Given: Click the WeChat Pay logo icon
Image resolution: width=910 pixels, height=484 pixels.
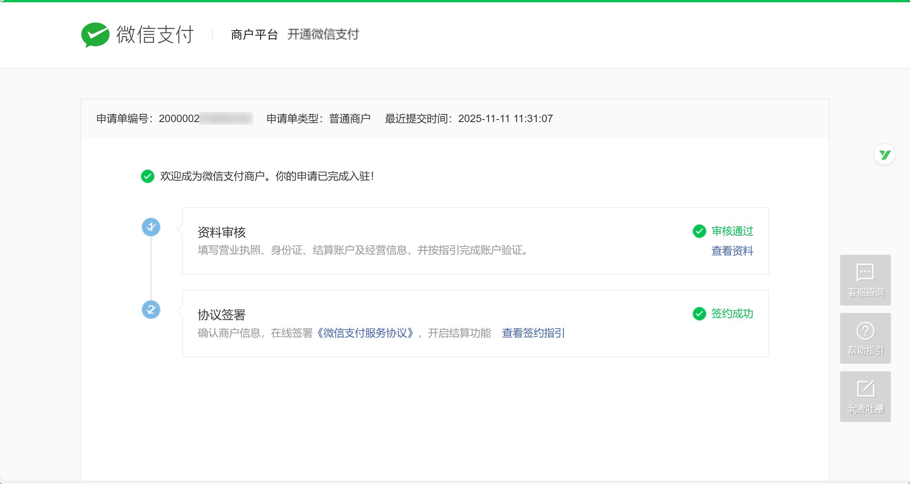Looking at the screenshot, I should pyautogui.click(x=95, y=35).
